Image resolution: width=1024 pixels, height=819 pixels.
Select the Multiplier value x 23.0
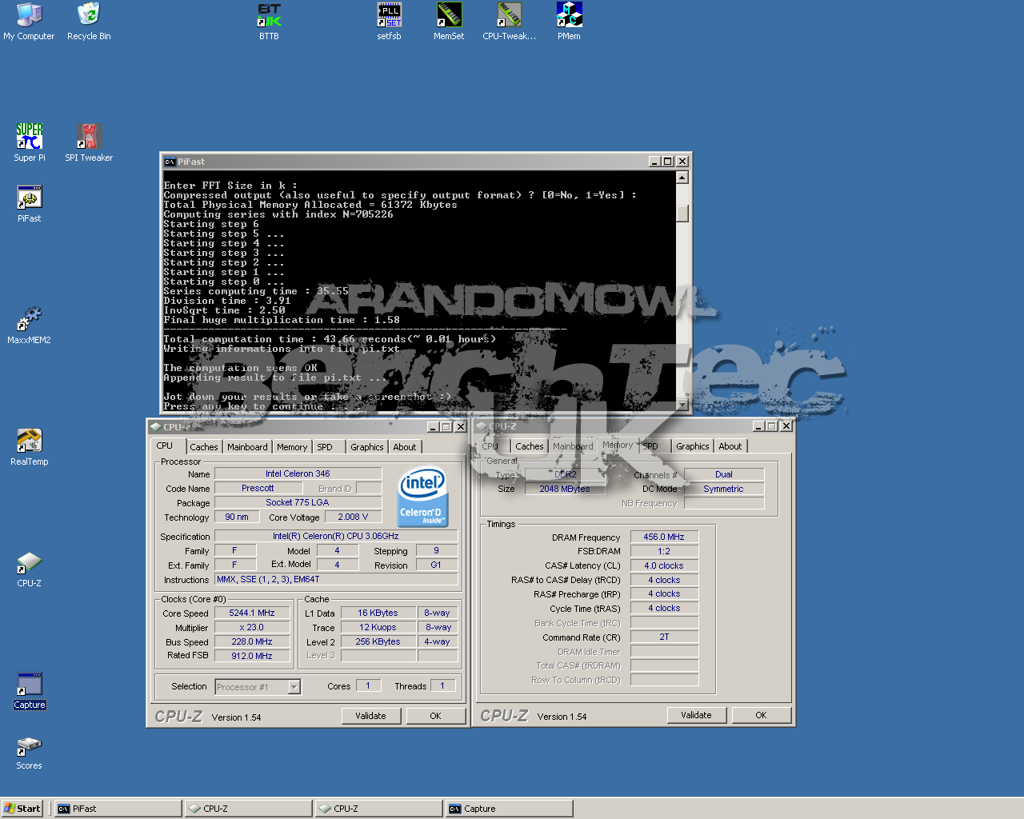[x=252, y=627]
